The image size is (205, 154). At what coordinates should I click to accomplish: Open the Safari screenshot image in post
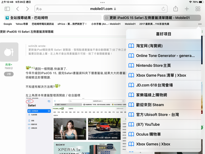(76, 126)
